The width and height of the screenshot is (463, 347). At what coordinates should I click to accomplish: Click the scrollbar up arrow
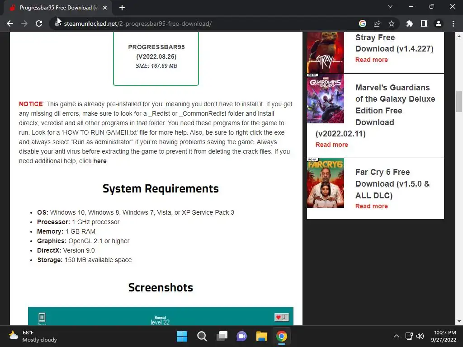point(459,36)
